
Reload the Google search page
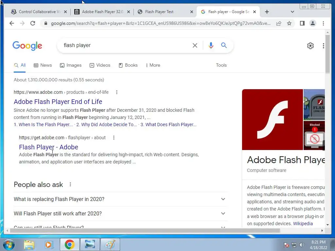tap(33, 23)
